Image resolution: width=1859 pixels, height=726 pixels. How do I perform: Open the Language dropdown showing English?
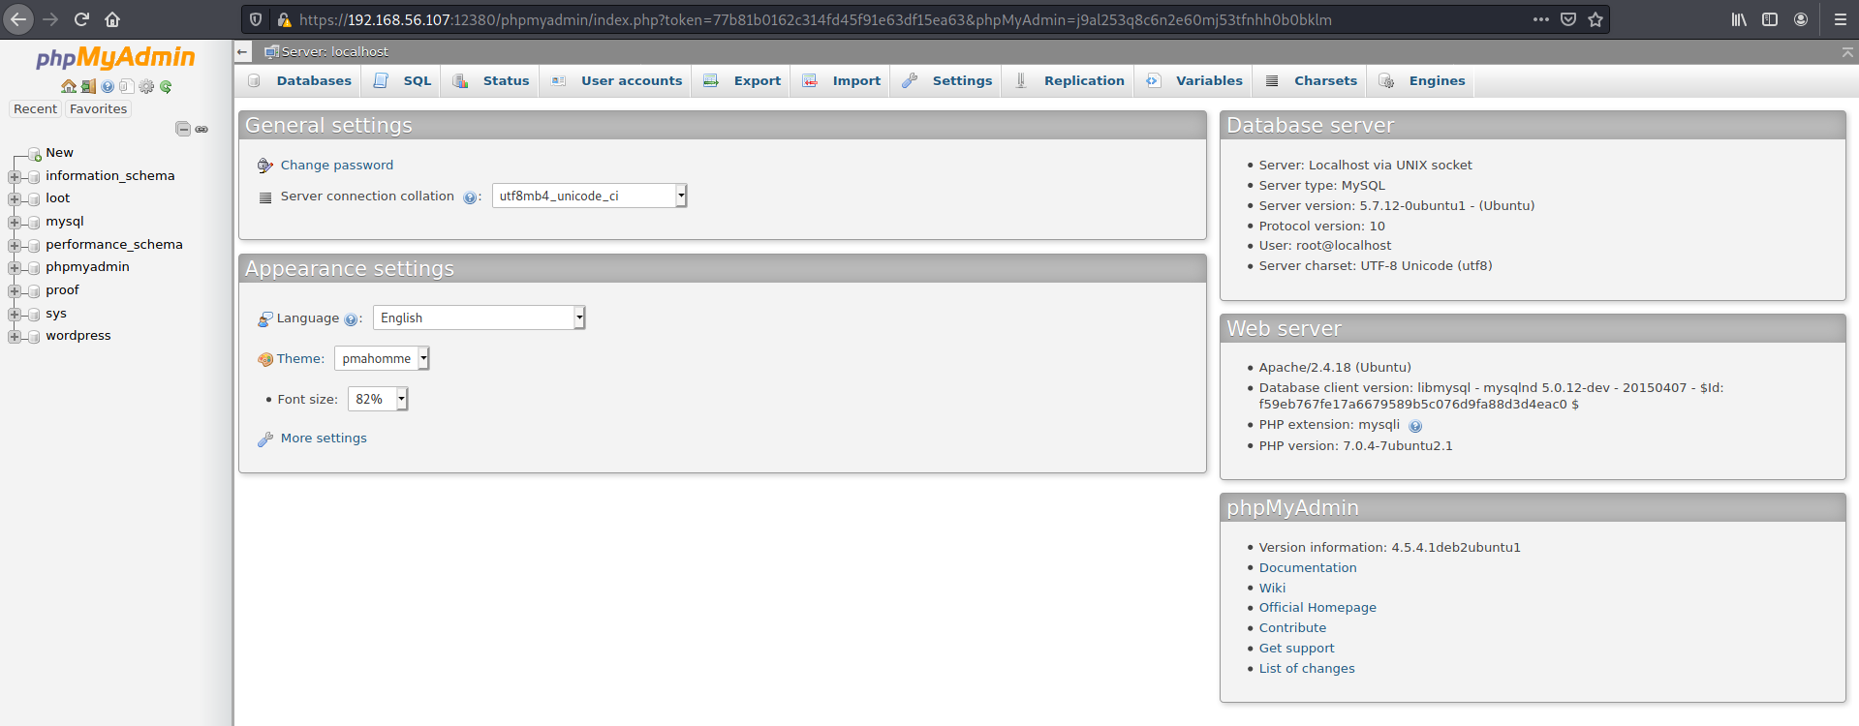click(479, 318)
